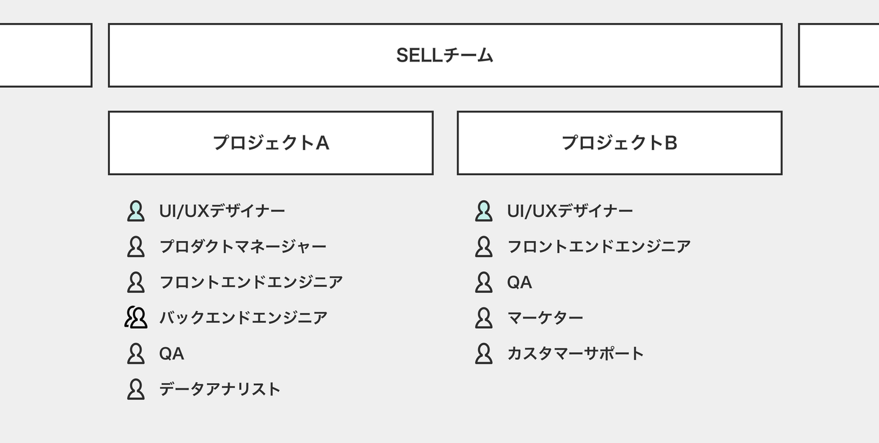Screen dimensions: 879x443
Task: Select the プロジェクトA box
Action: 270,143
